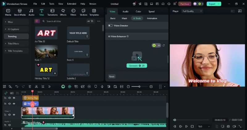Click the voiceover microphone icon
247x130 pixels.
[102, 87]
